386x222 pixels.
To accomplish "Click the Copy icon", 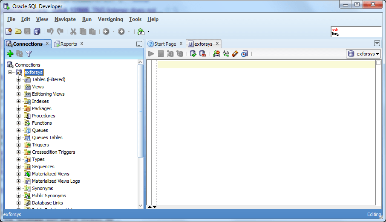I will 83,31.
